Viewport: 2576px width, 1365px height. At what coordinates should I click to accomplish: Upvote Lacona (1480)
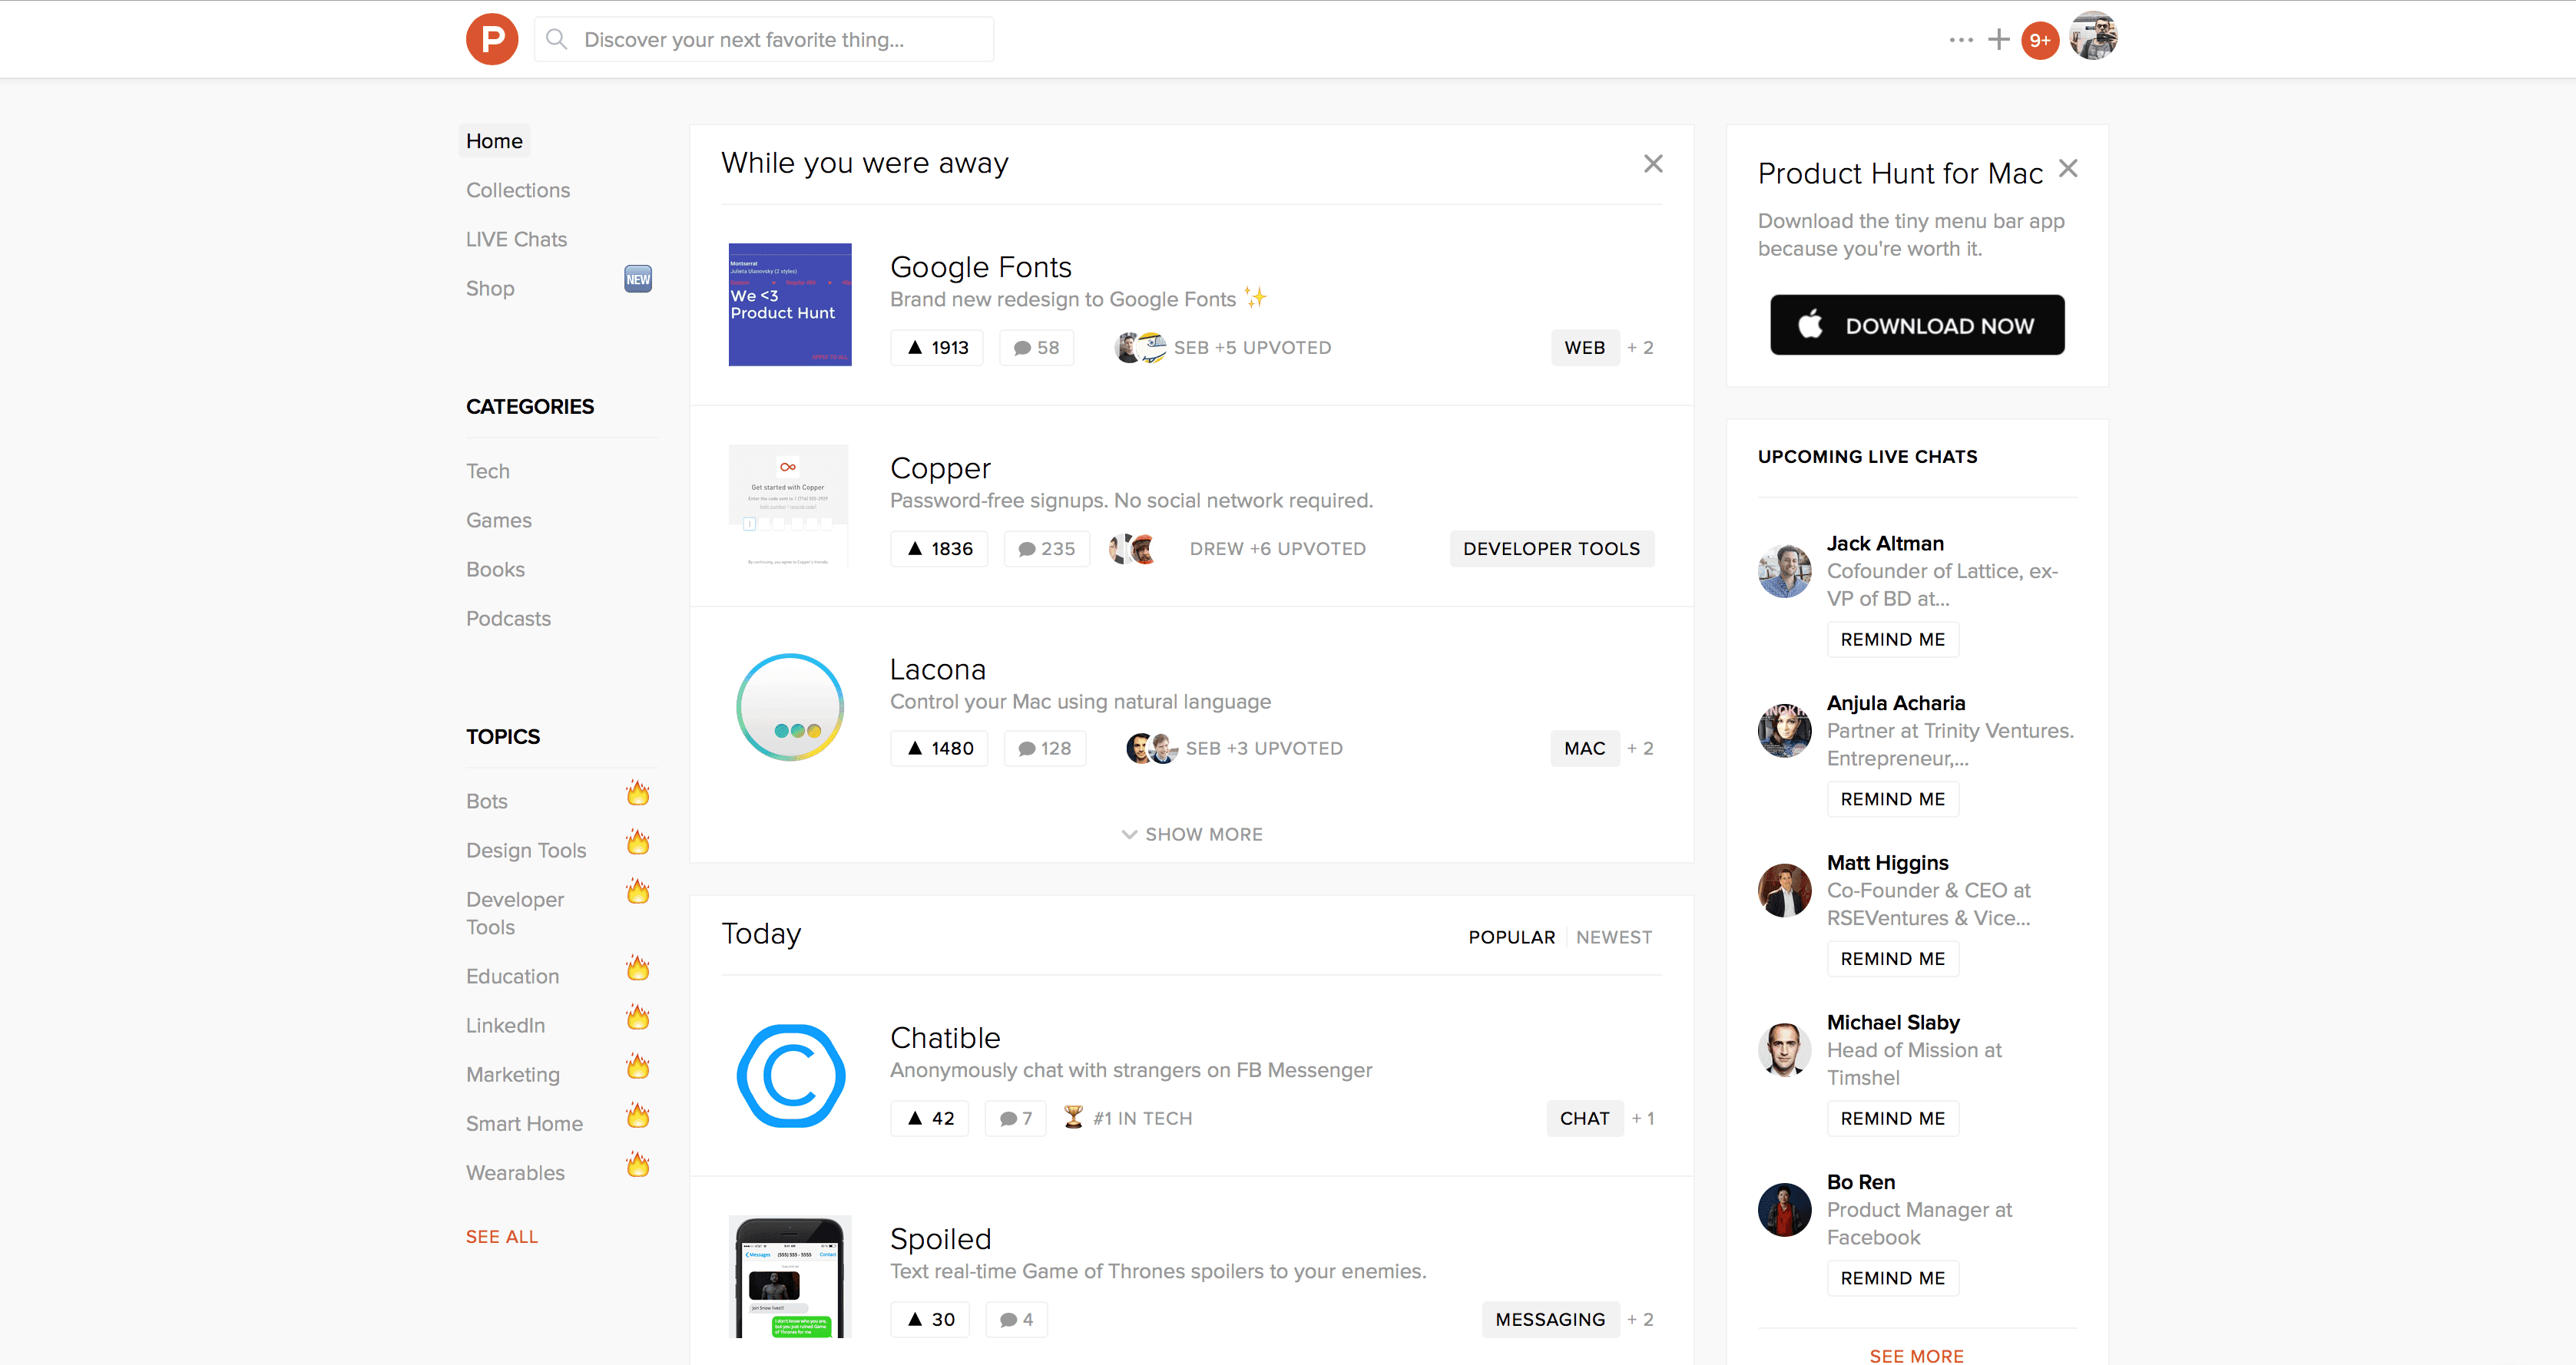(939, 749)
